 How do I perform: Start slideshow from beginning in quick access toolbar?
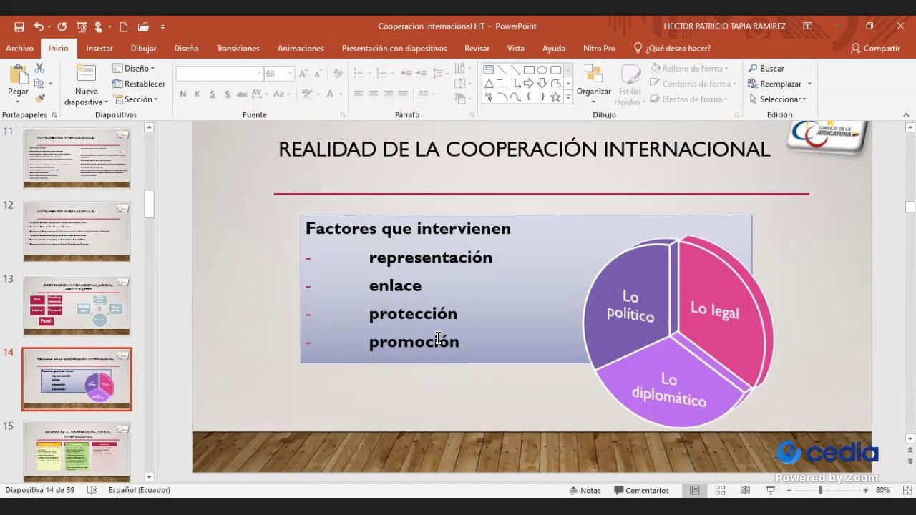tap(82, 26)
